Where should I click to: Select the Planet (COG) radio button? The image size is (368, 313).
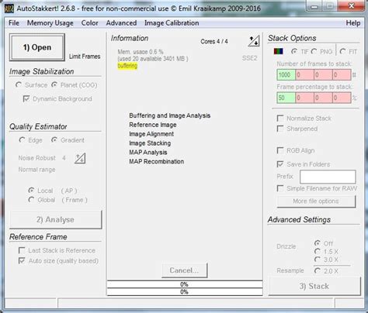(x=54, y=84)
